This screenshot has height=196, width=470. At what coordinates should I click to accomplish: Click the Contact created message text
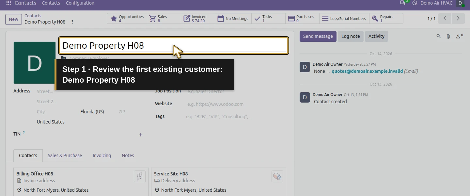[x=330, y=102]
